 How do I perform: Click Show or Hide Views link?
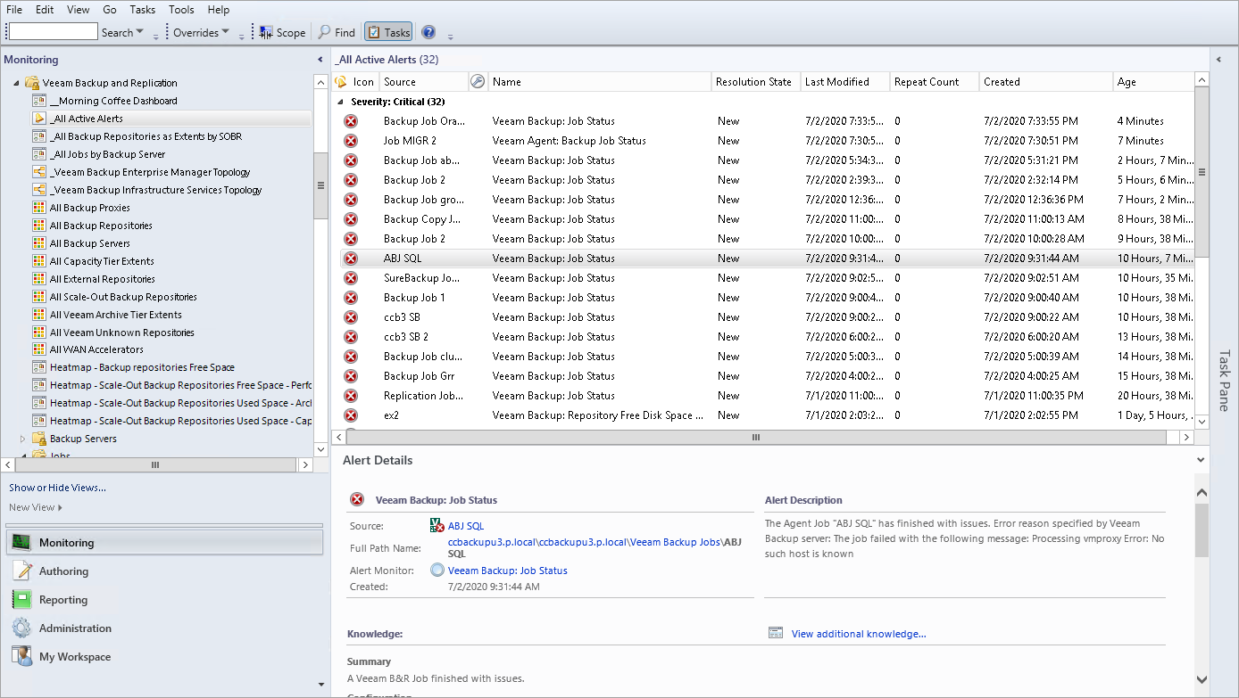(x=57, y=488)
